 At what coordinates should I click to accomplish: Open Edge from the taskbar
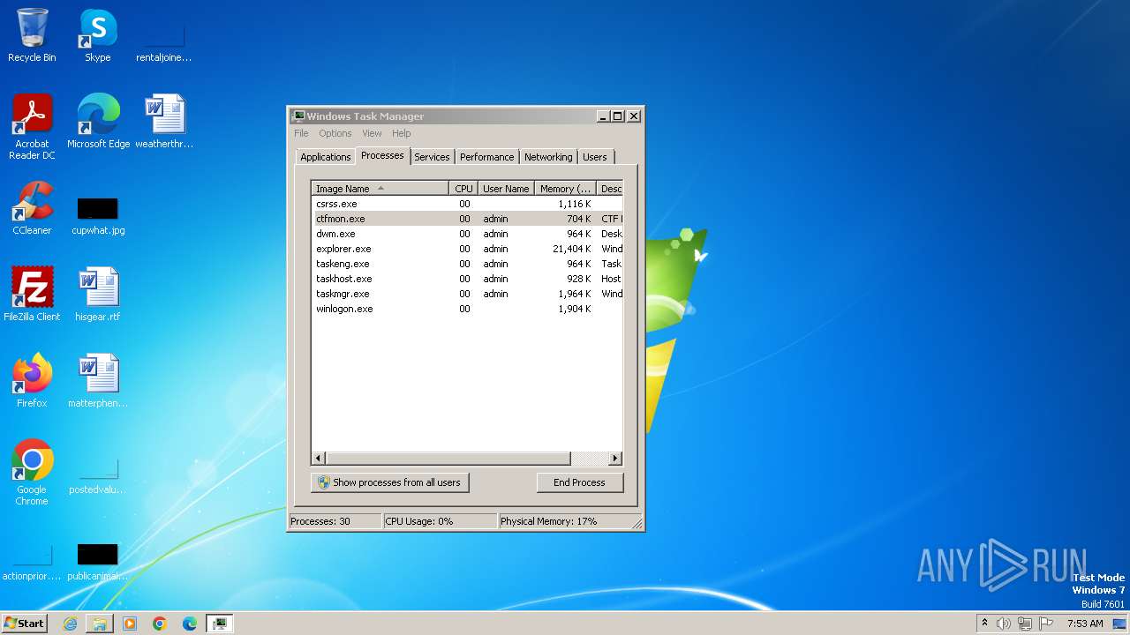tap(190, 624)
